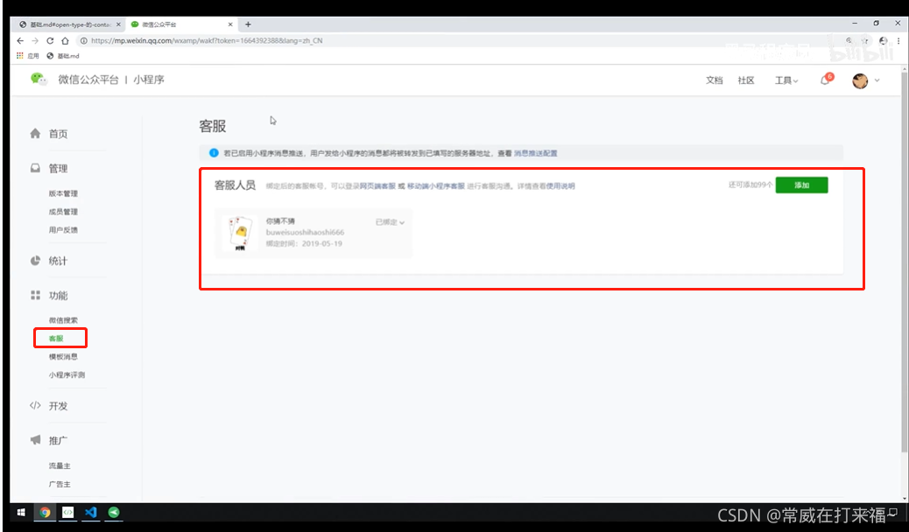
Task: Click the grid icon beside 功能
Action: tap(35, 295)
